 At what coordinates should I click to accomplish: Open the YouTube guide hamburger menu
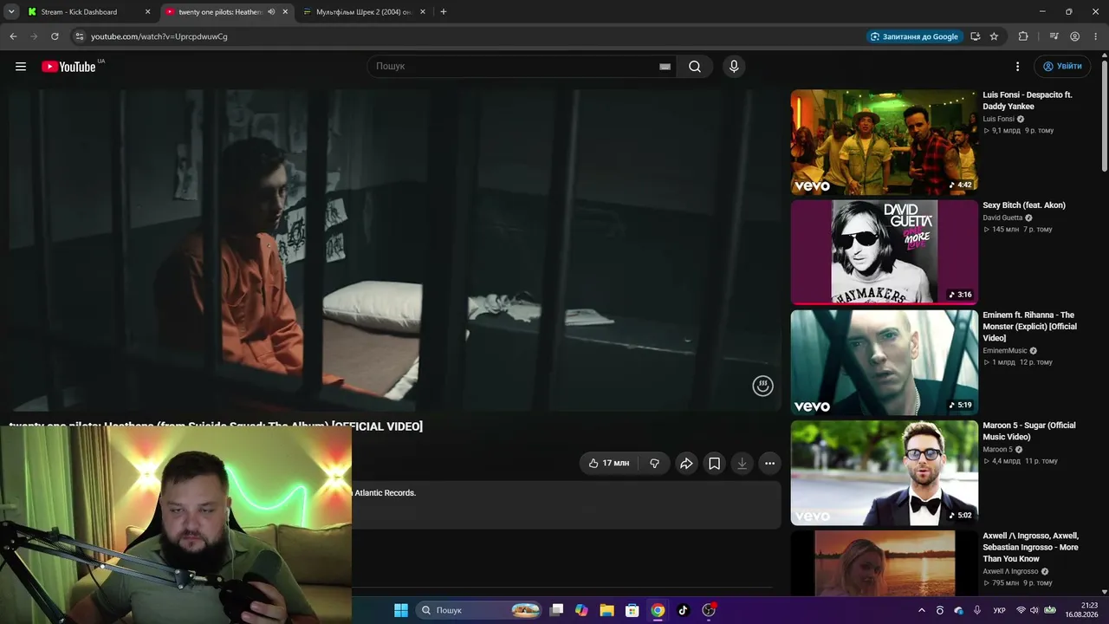[21, 67]
